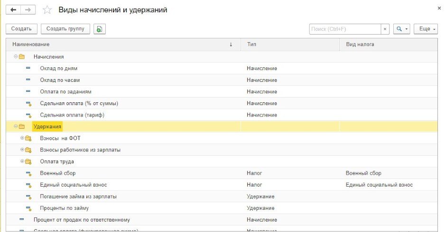Expand the Взносы на ФОТ group
The height and width of the screenshot is (232, 446).
(x=22, y=138)
